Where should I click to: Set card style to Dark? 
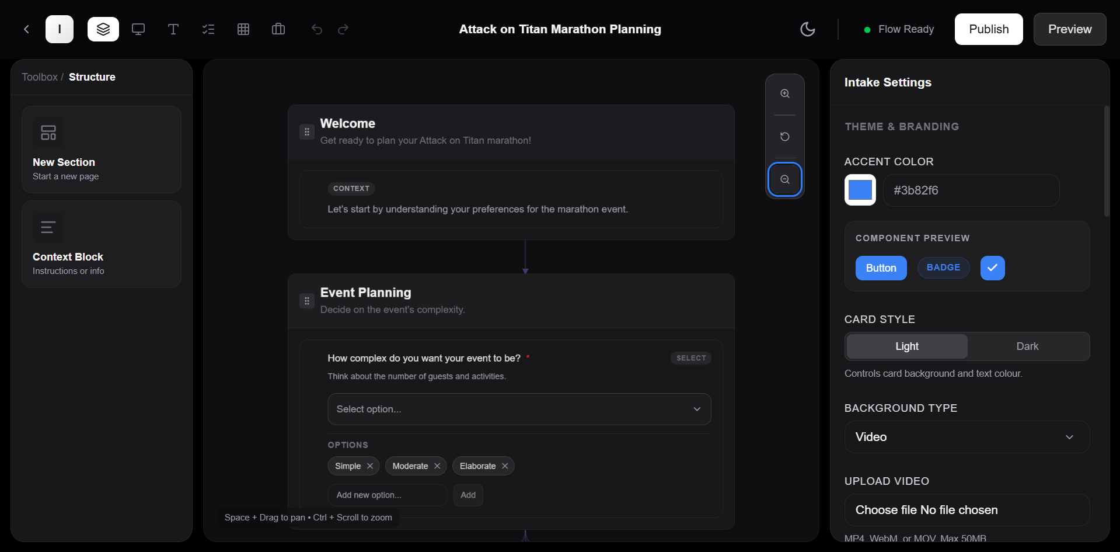coord(1027,346)
